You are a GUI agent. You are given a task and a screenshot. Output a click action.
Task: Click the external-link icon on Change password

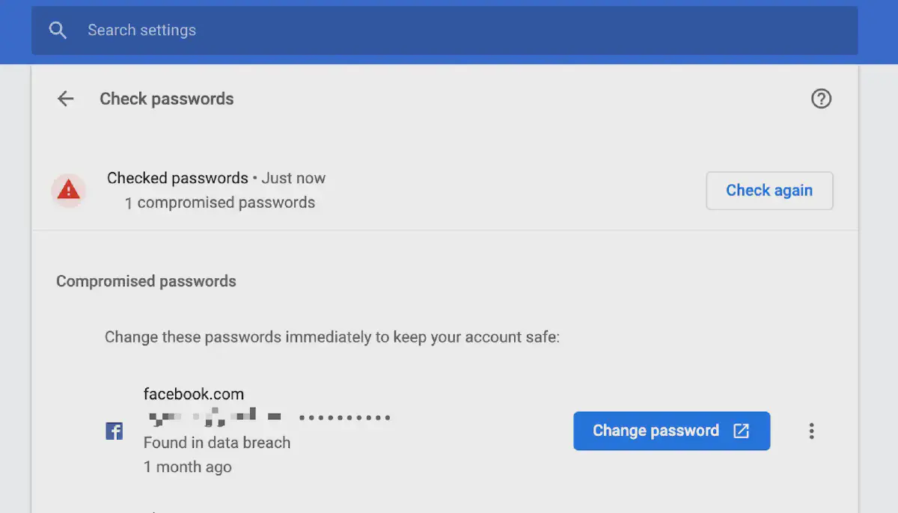pos(741,431)
